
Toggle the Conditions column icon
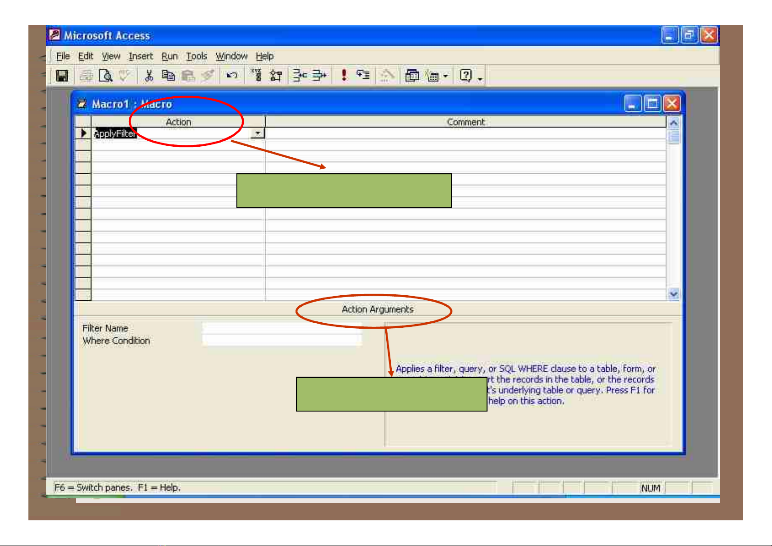click(x=276, y=76)
